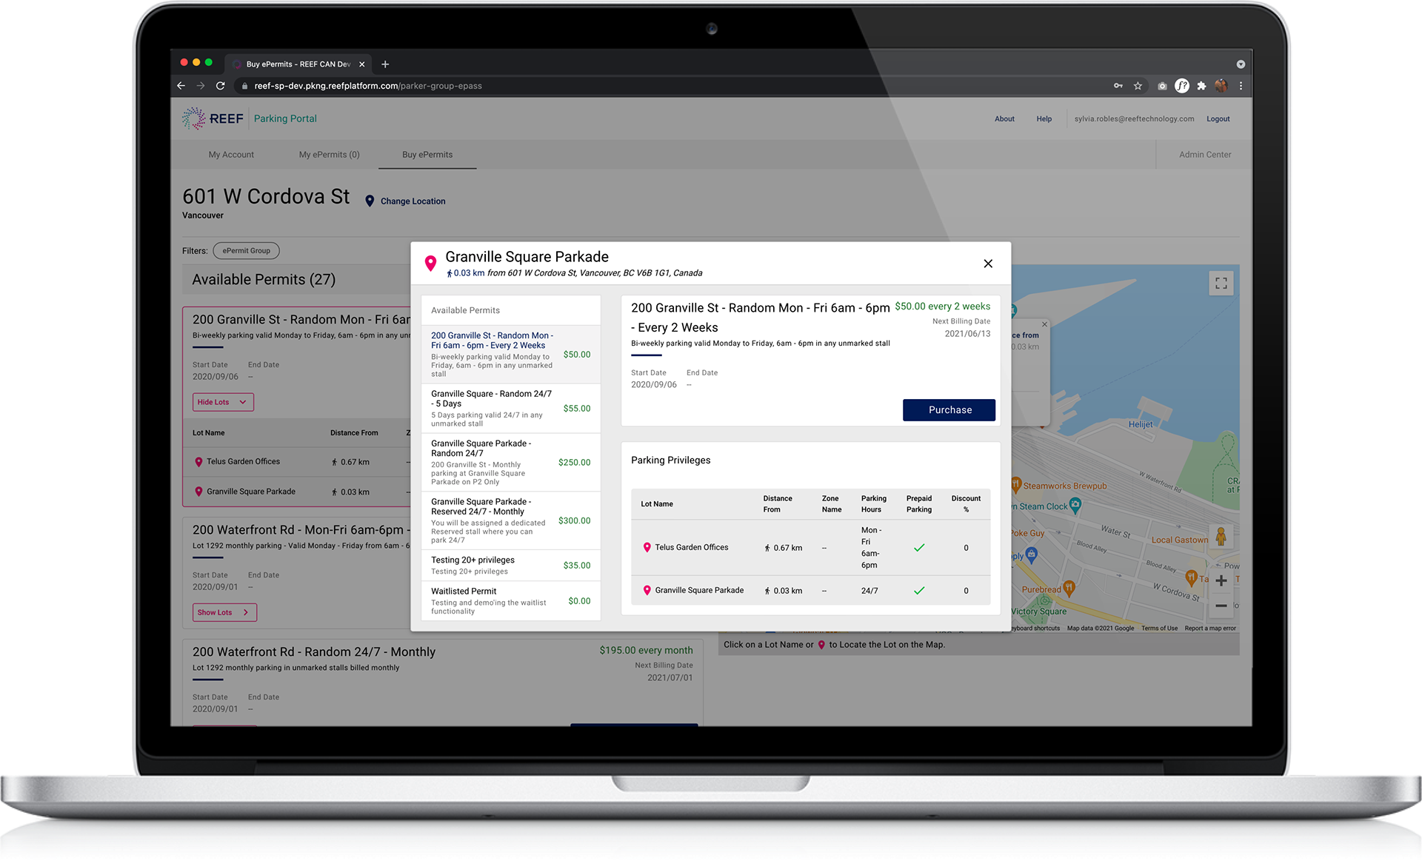Click Steamworks Brewpub marker on map
Screen dimensions: 1422x861
(x=1016, y=485)
